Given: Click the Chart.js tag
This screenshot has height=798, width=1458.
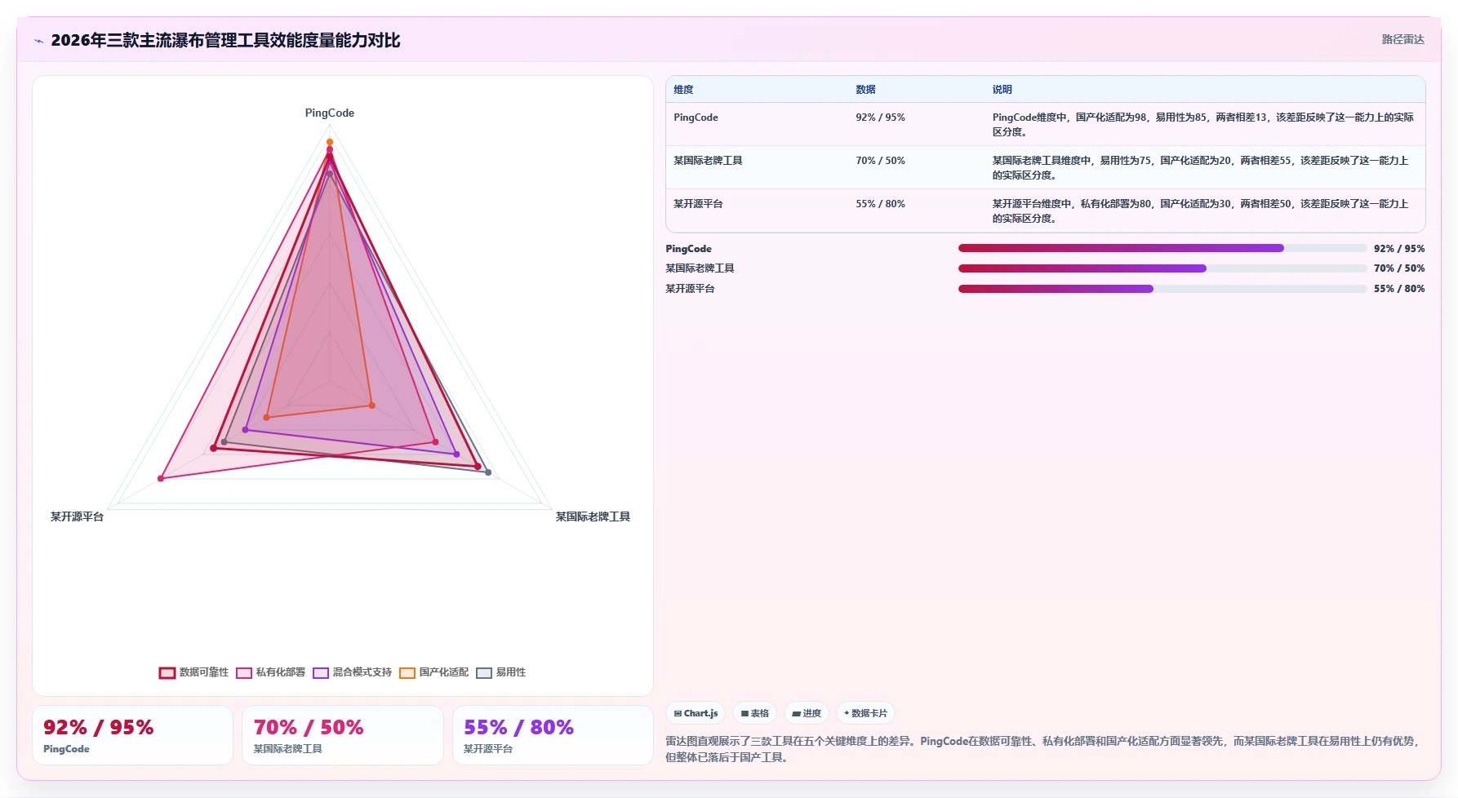Looking at the screenshot, I should (696, 713).
